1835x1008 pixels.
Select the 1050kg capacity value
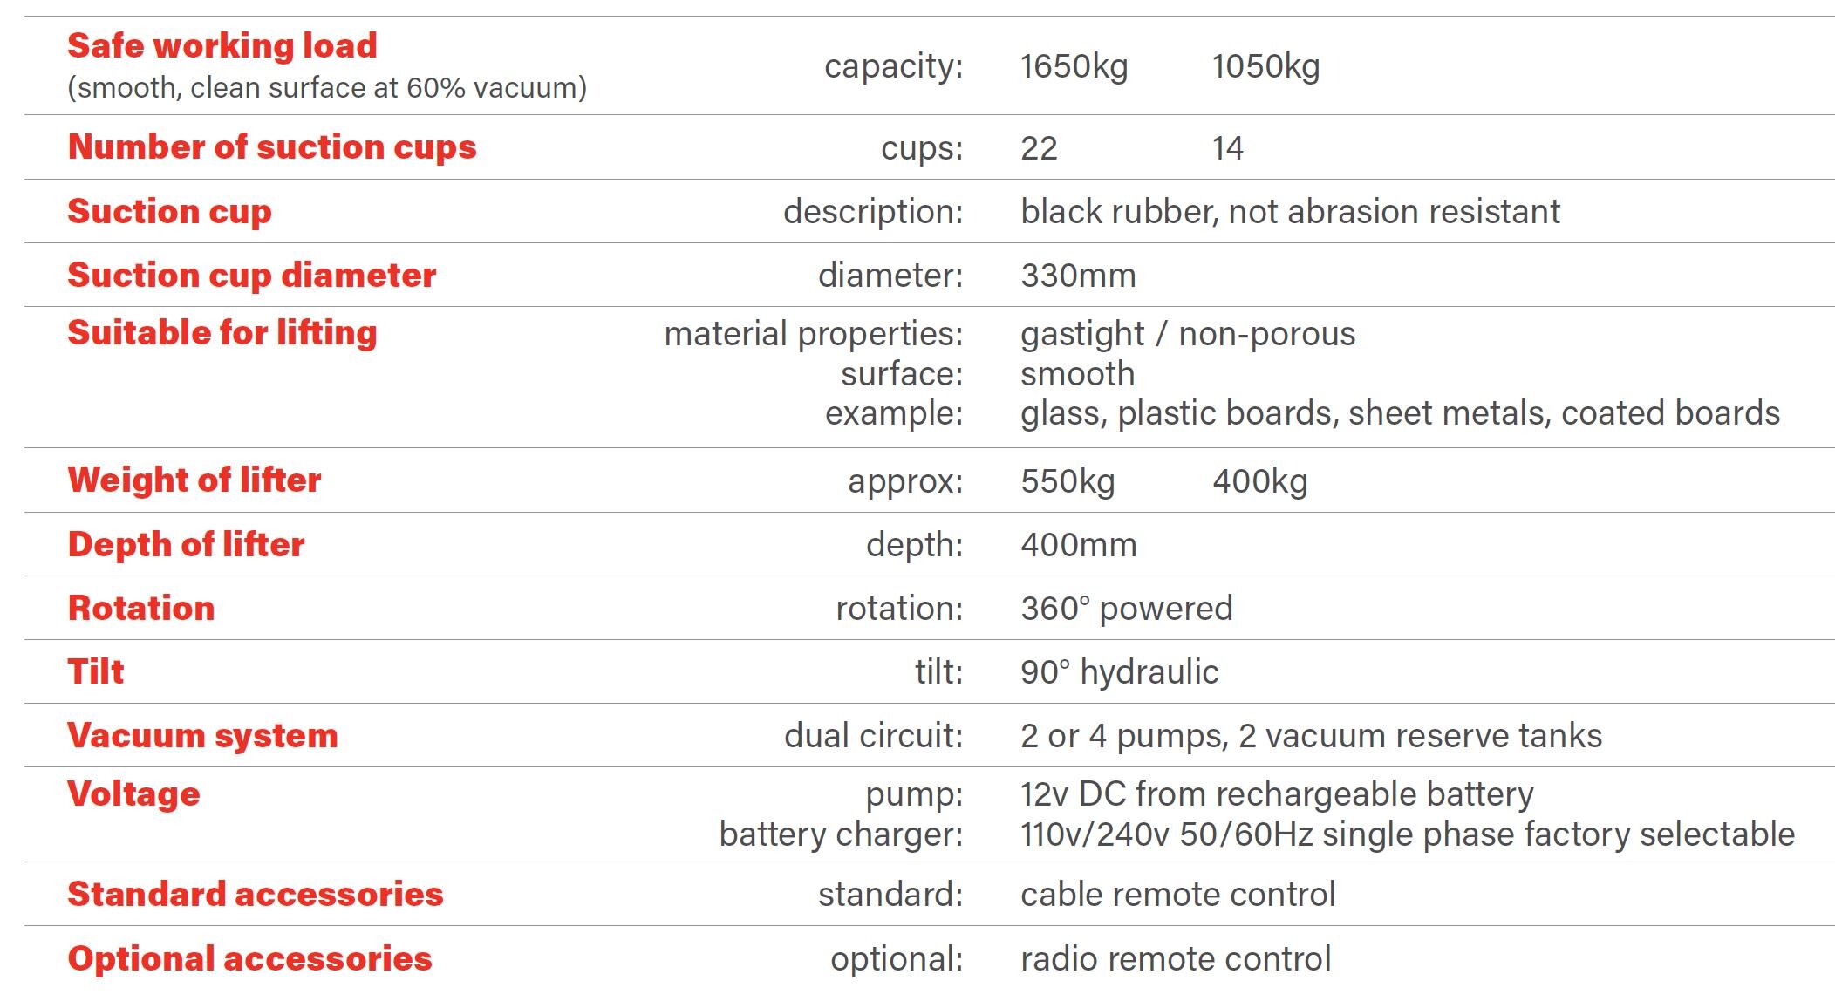pyautogui.click(x=1265, y=67)
